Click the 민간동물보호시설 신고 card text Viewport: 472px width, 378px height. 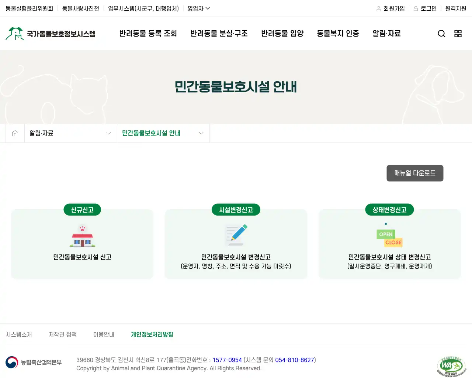pyautogui.click(x=82, y=257)
